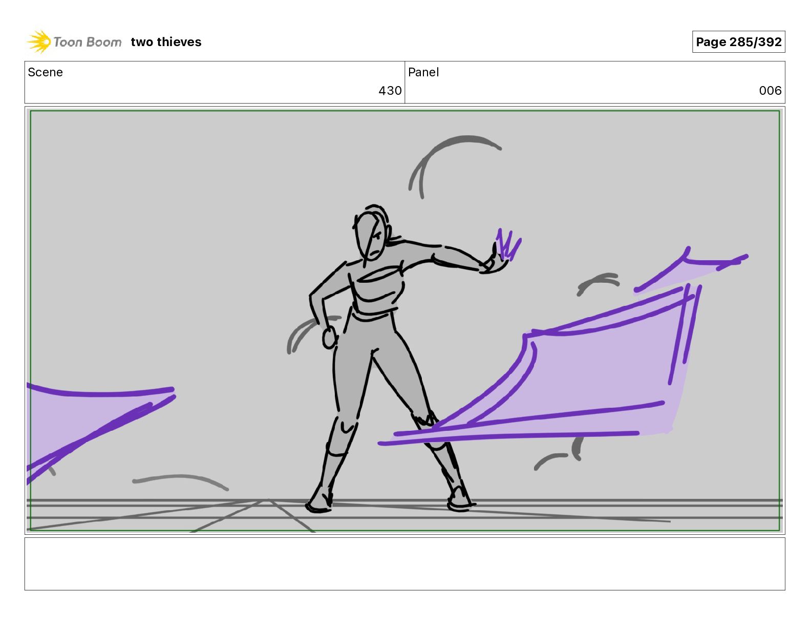Click the character's fist on the hip
Image resolution: width=811 pixels, height=627 pixels.
[330, 338]
